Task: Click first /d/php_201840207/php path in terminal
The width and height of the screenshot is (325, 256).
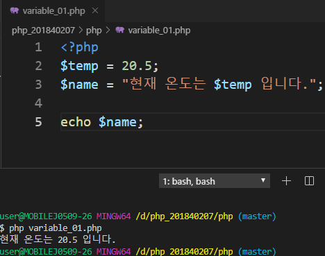Action: (x=184, y=216)
